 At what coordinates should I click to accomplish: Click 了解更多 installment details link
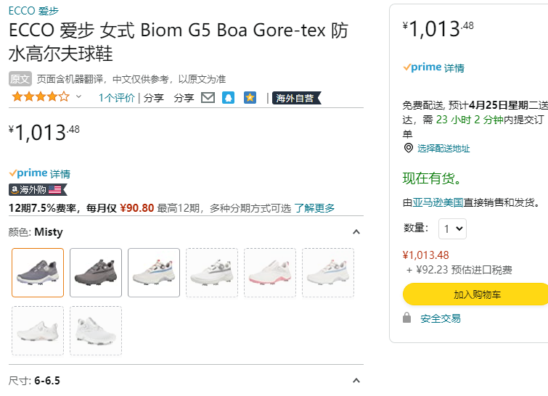[314, 208]
